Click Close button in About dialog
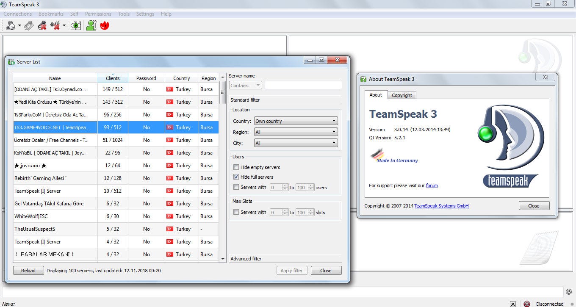The height and width of the screenshot is (307, 576). click(x=534, y=206)
